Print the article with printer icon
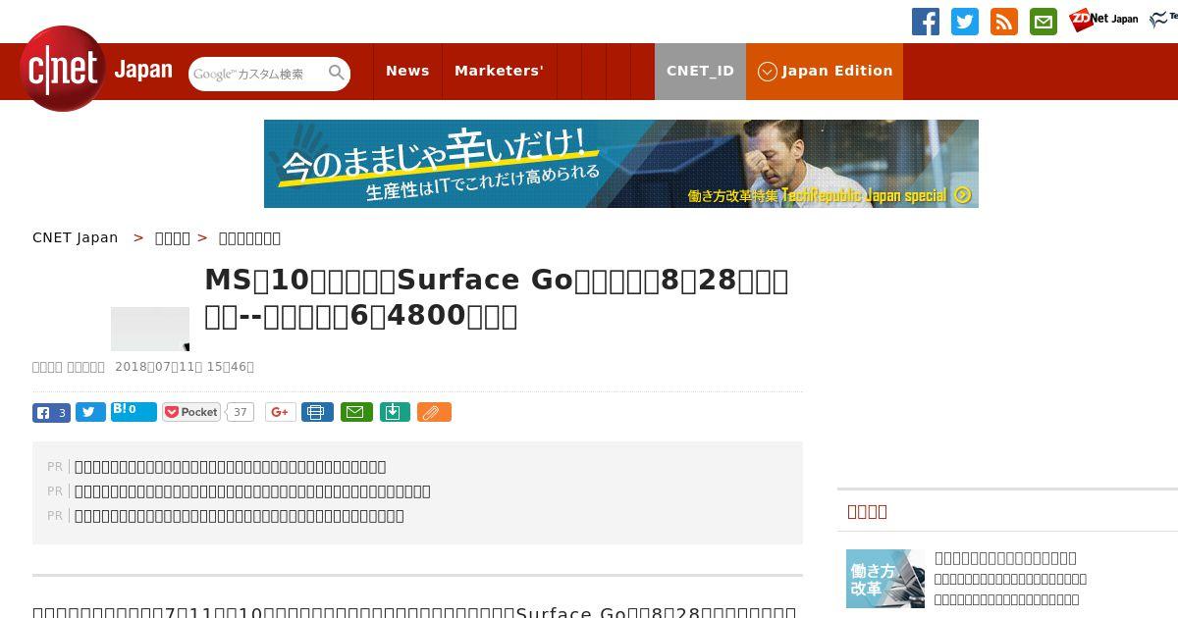Viewport: 1178px width, 618px height. [317, 412]
